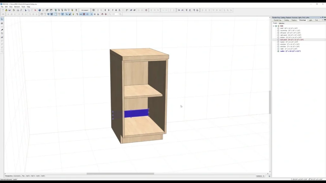The width and height of the screenshot is (326, 183).
Task: Check the shelf element checkbox
Action: [278, 28]
